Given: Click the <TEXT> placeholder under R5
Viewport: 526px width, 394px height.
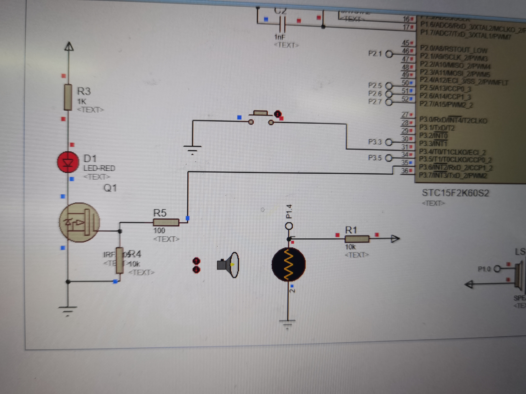Looking at the screenshot, I should 166,239.
